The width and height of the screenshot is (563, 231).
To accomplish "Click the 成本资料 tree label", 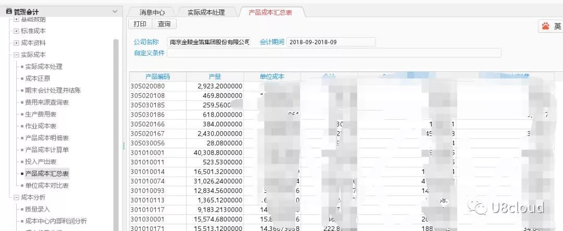I will pos(33,43).
